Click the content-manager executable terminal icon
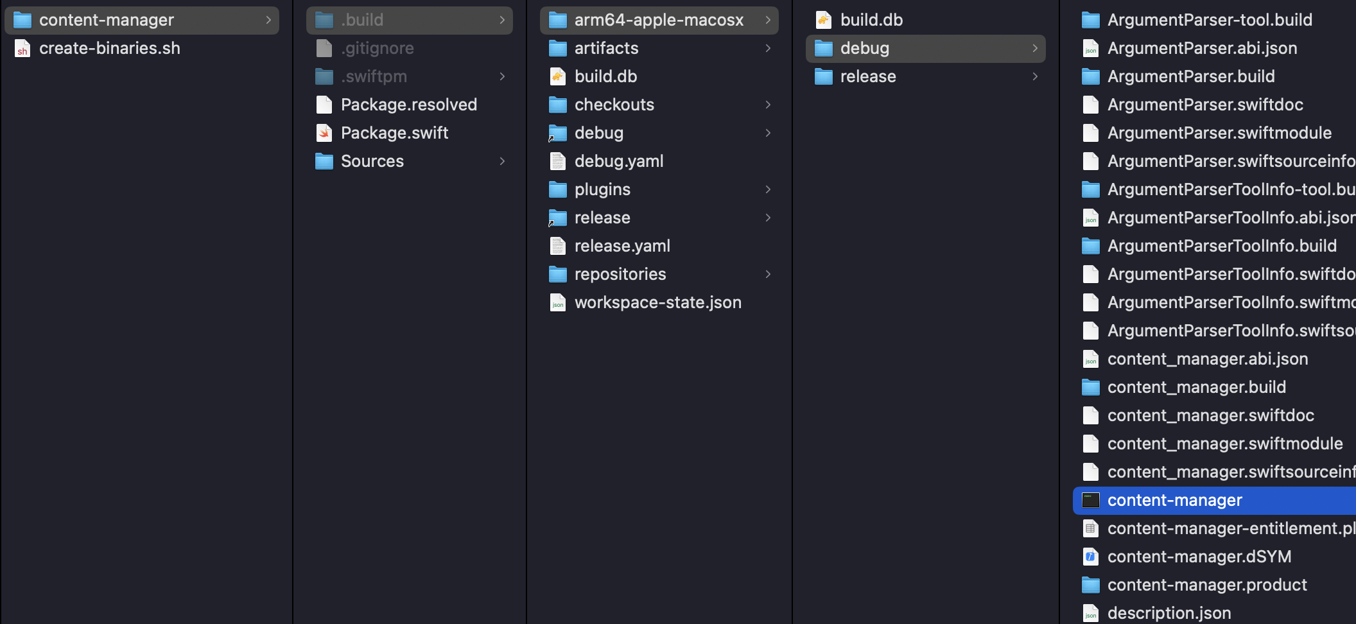The width and height of the screenshot is (1356, 624). pyautogui.click(x=1090, y=500)
